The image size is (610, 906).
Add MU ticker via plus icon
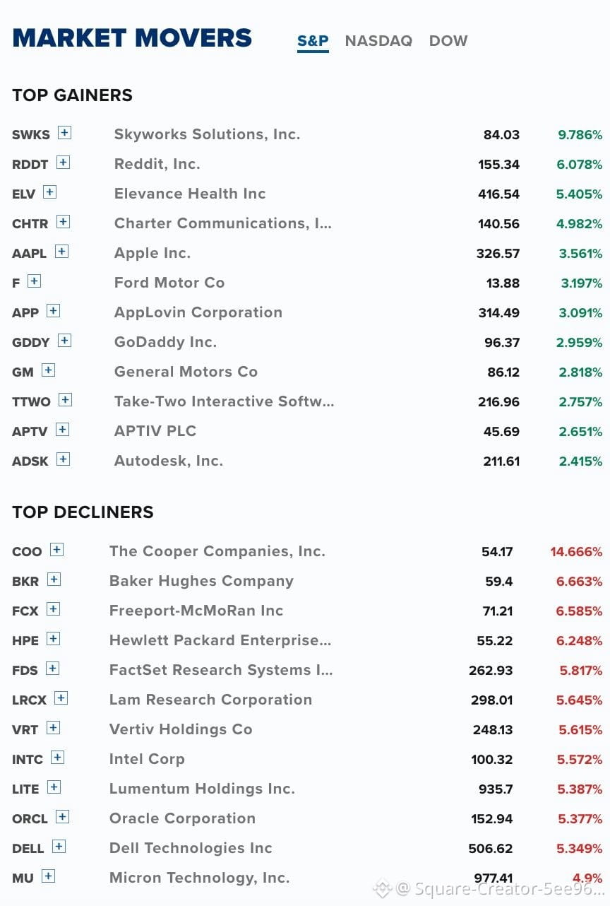[x=47, y=876]
